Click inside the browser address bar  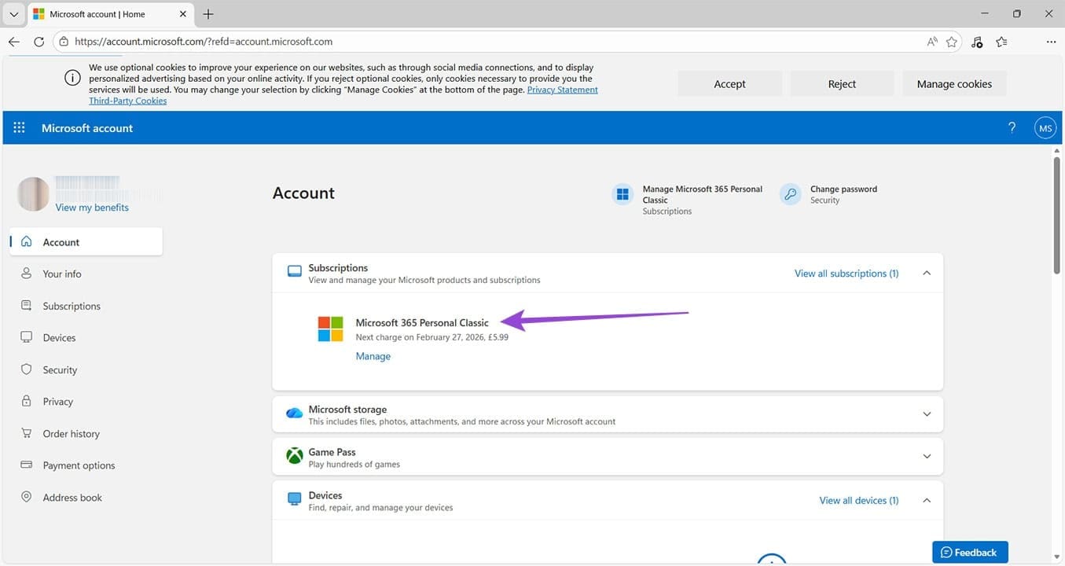[x=472, y=41]
